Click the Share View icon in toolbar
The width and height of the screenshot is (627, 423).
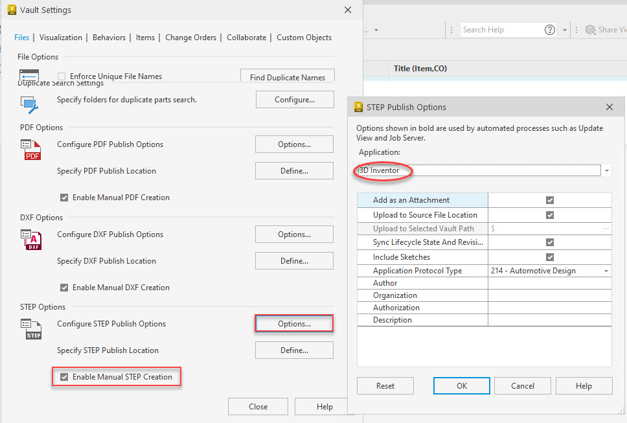[590, 30]
